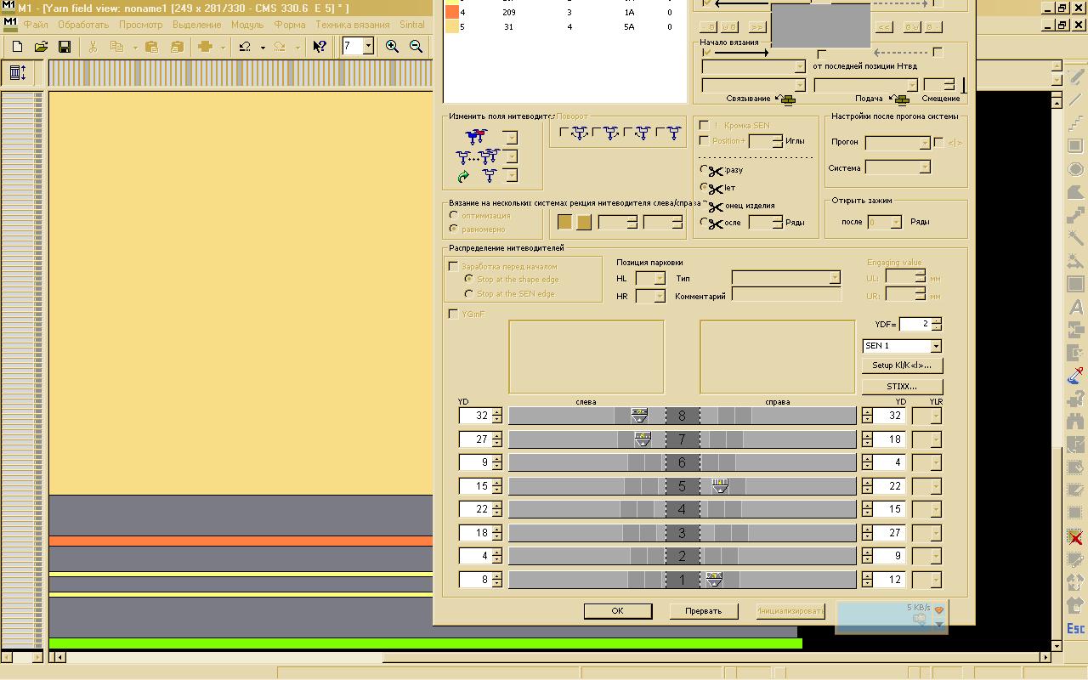The width and height of the screenshot is (1088, 680).
Task: Zoom out with the magnifier minus icon
Action: click(416, 47)
